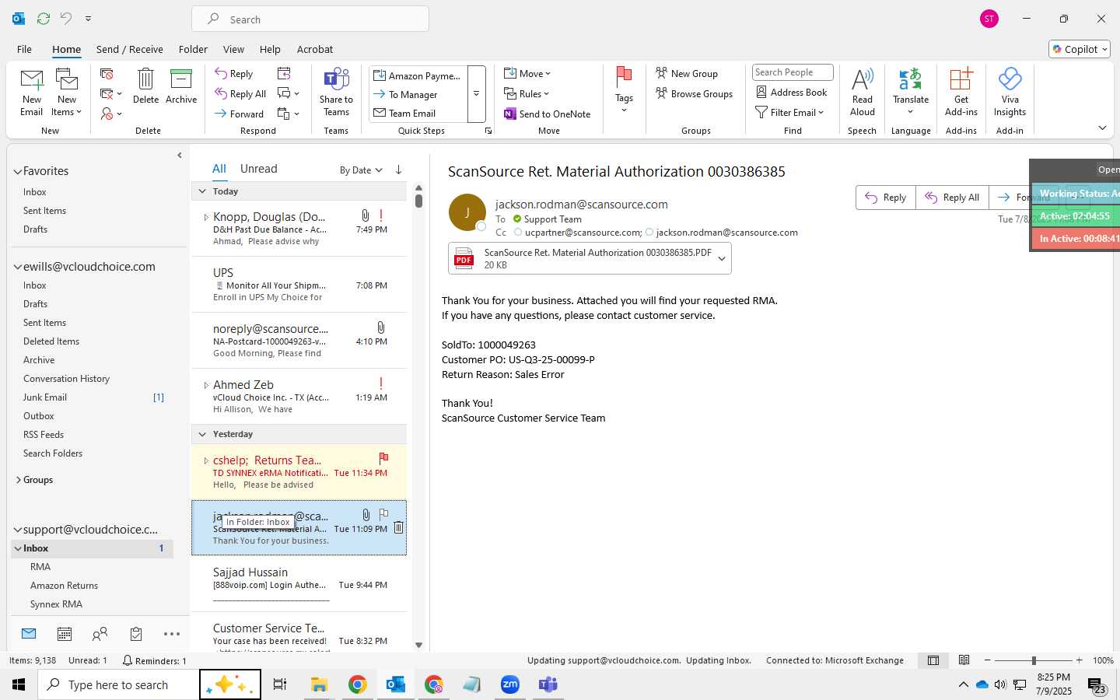
Task: Adjust the zoom slider handle
Action: tap(1034, 660)
